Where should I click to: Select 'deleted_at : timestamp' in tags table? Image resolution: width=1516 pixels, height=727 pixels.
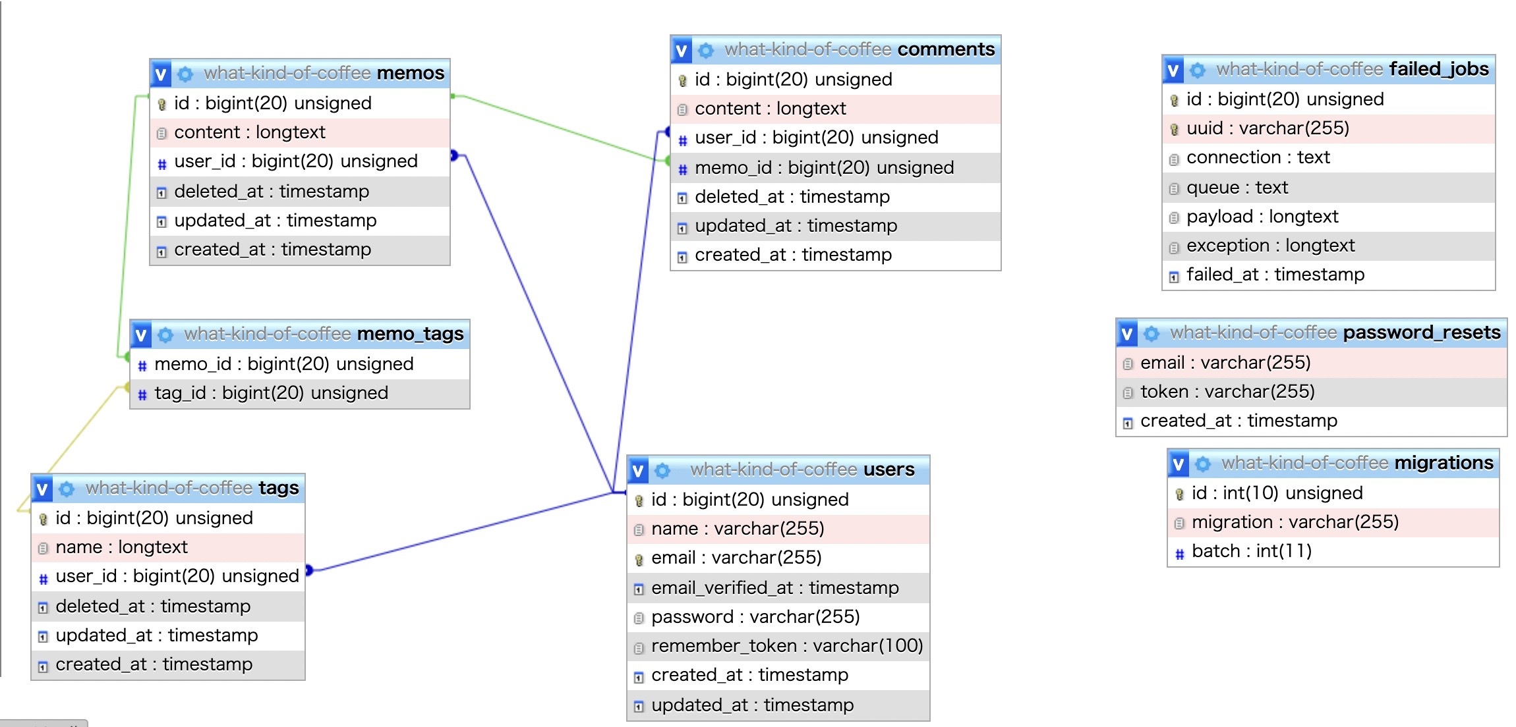click(x=168, y=606)
